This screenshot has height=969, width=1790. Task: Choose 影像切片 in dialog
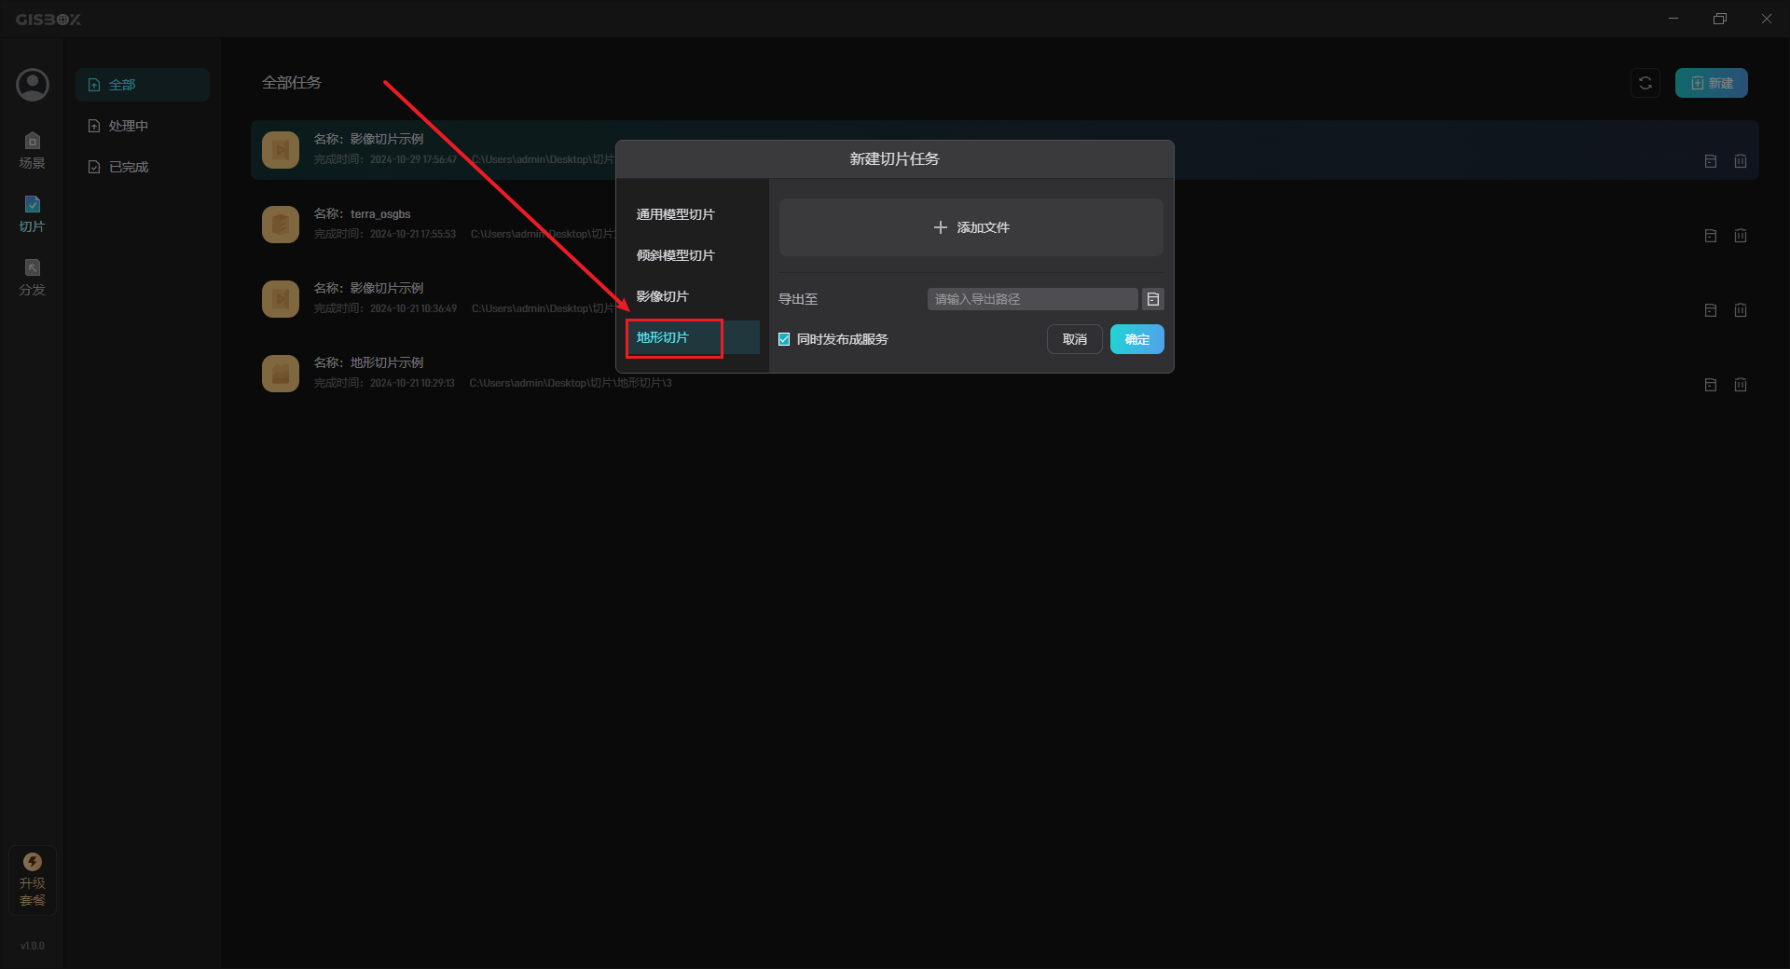[692, 296]
